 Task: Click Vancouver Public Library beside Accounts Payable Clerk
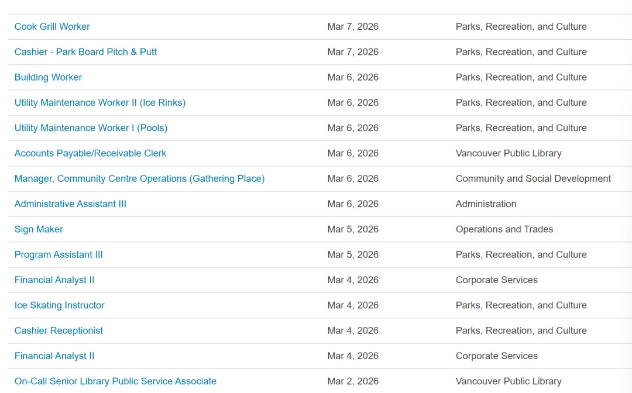[508, 153]
